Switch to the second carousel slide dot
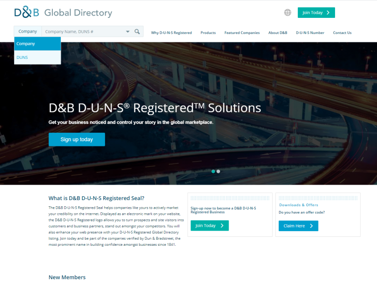 [x=218, y=171]
